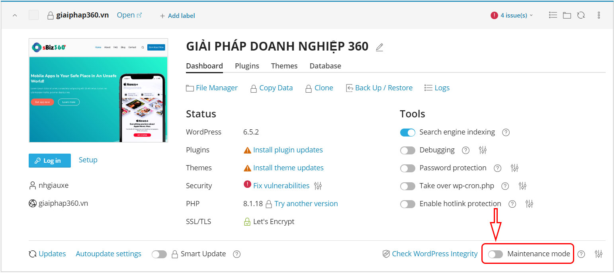Open the Install theme updates link
The width and height of the screenshot is (614, 273).
coord(288,168)
